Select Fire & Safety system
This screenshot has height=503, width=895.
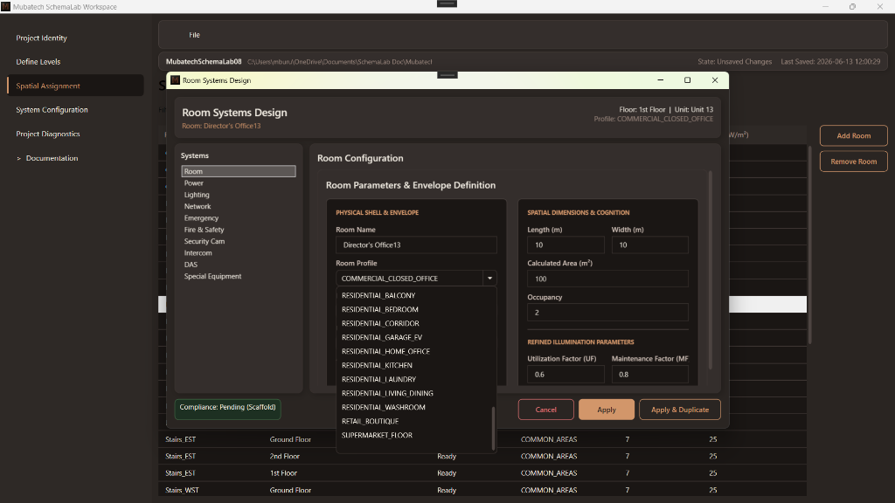[x=239, y=230]
